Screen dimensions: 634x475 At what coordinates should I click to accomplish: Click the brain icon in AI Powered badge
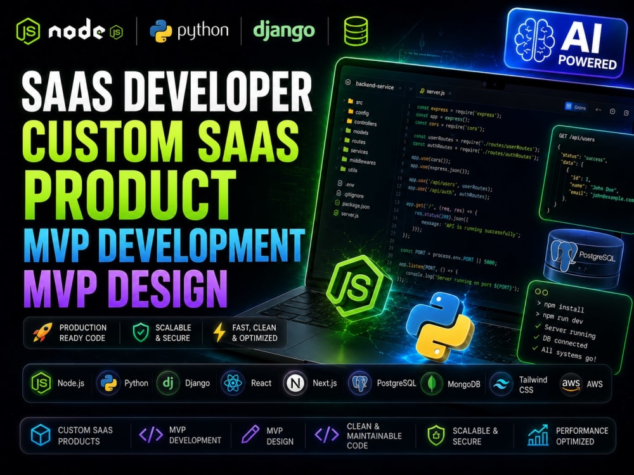coord(534,41)
